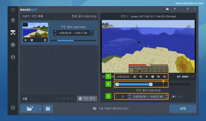Edit time range field below the timeline
This screenshot has height=121, width=206.
coord(148,97)
